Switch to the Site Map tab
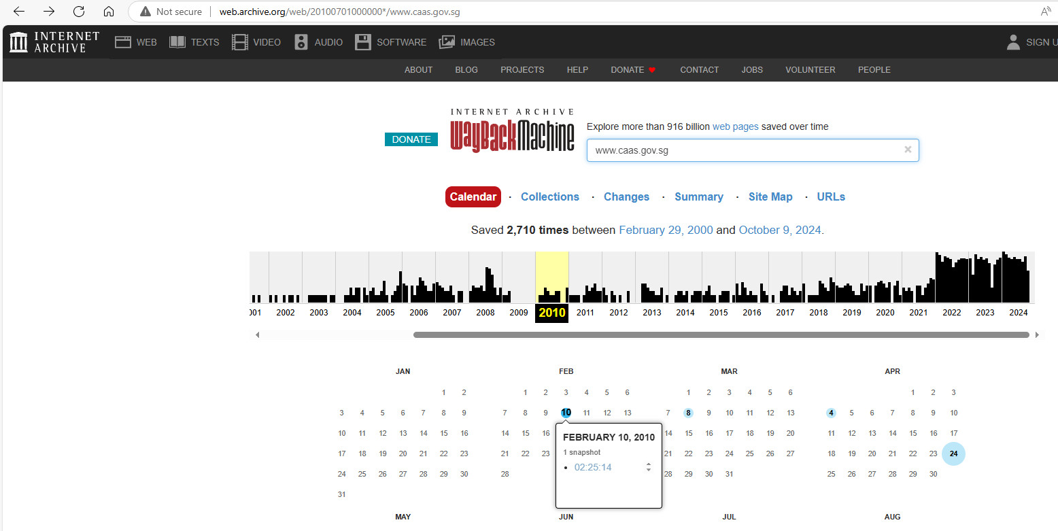1058x531 pixels. click(x=770, y=196)
